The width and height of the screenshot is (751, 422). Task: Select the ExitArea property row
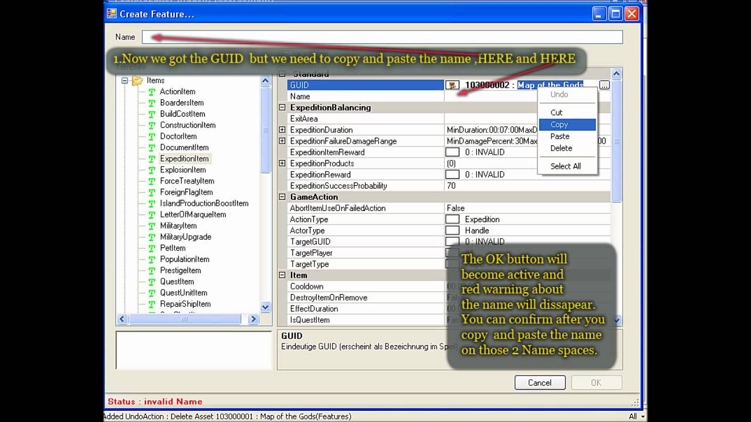[x=449, y=118]
